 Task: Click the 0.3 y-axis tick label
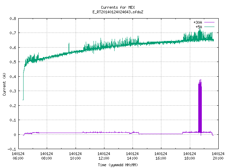click(13, 91)
